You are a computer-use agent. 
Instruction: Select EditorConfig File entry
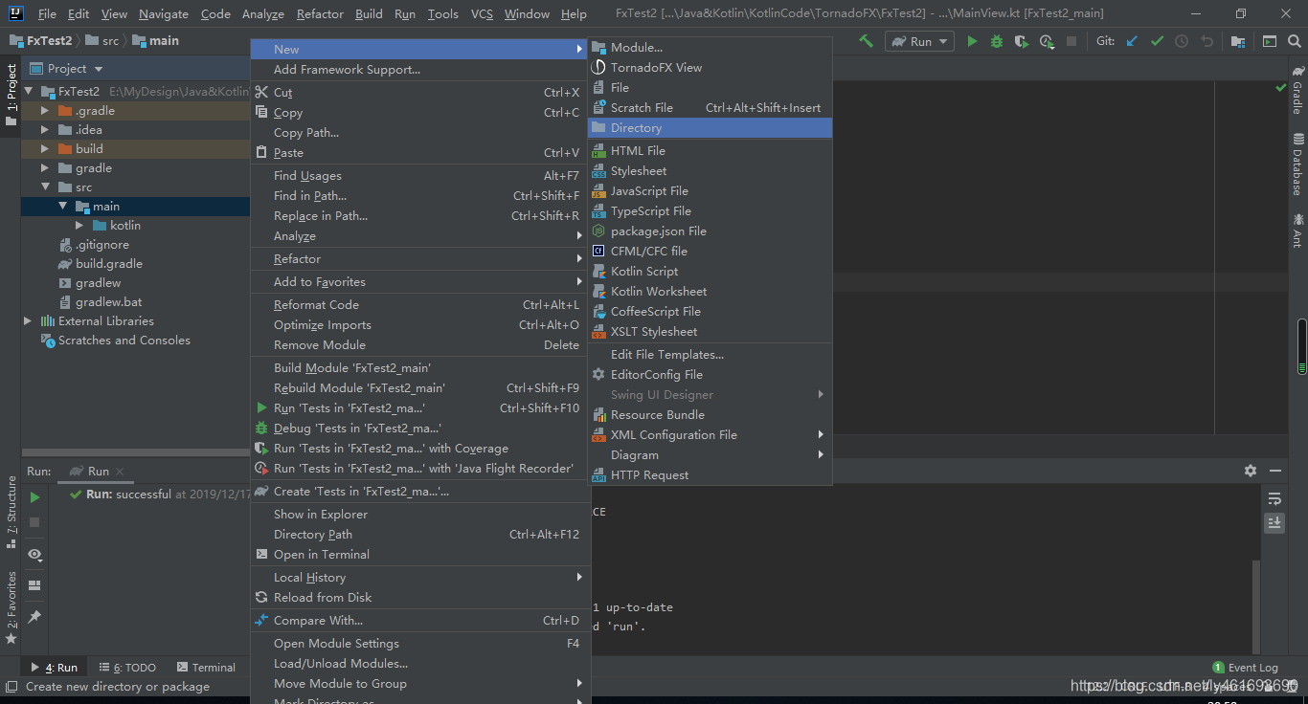click(x=710, y=375)
